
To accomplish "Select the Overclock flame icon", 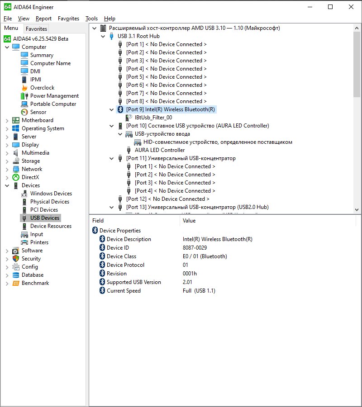I will (24, 88).
